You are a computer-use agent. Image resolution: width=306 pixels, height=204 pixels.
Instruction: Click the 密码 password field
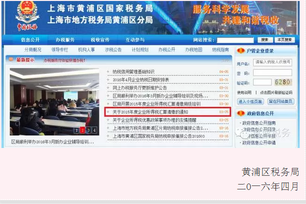[272, 73]
